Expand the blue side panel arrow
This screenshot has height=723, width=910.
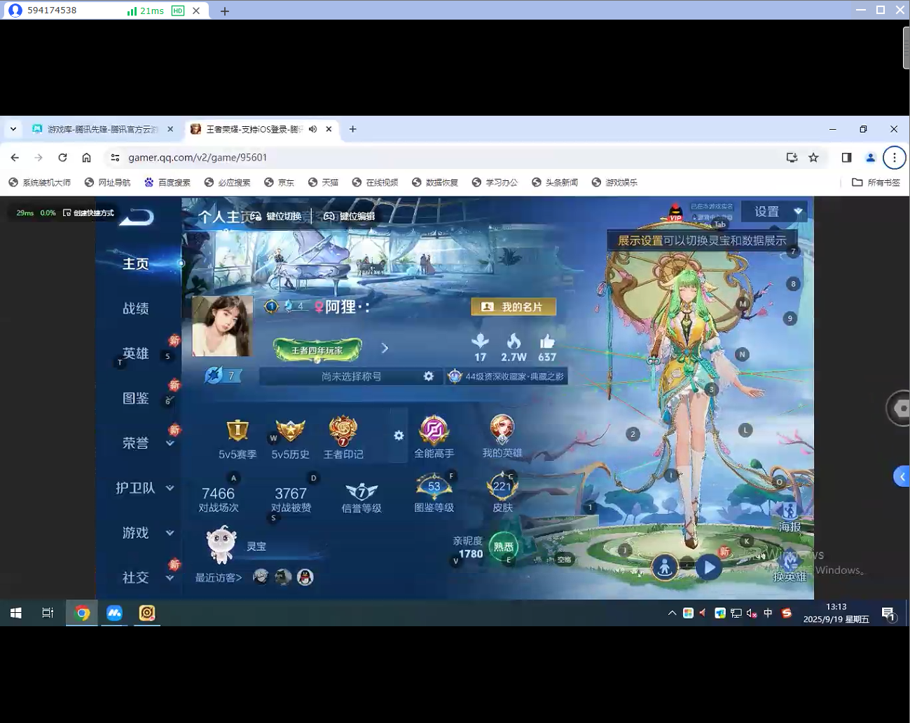[x=902, y=476]
